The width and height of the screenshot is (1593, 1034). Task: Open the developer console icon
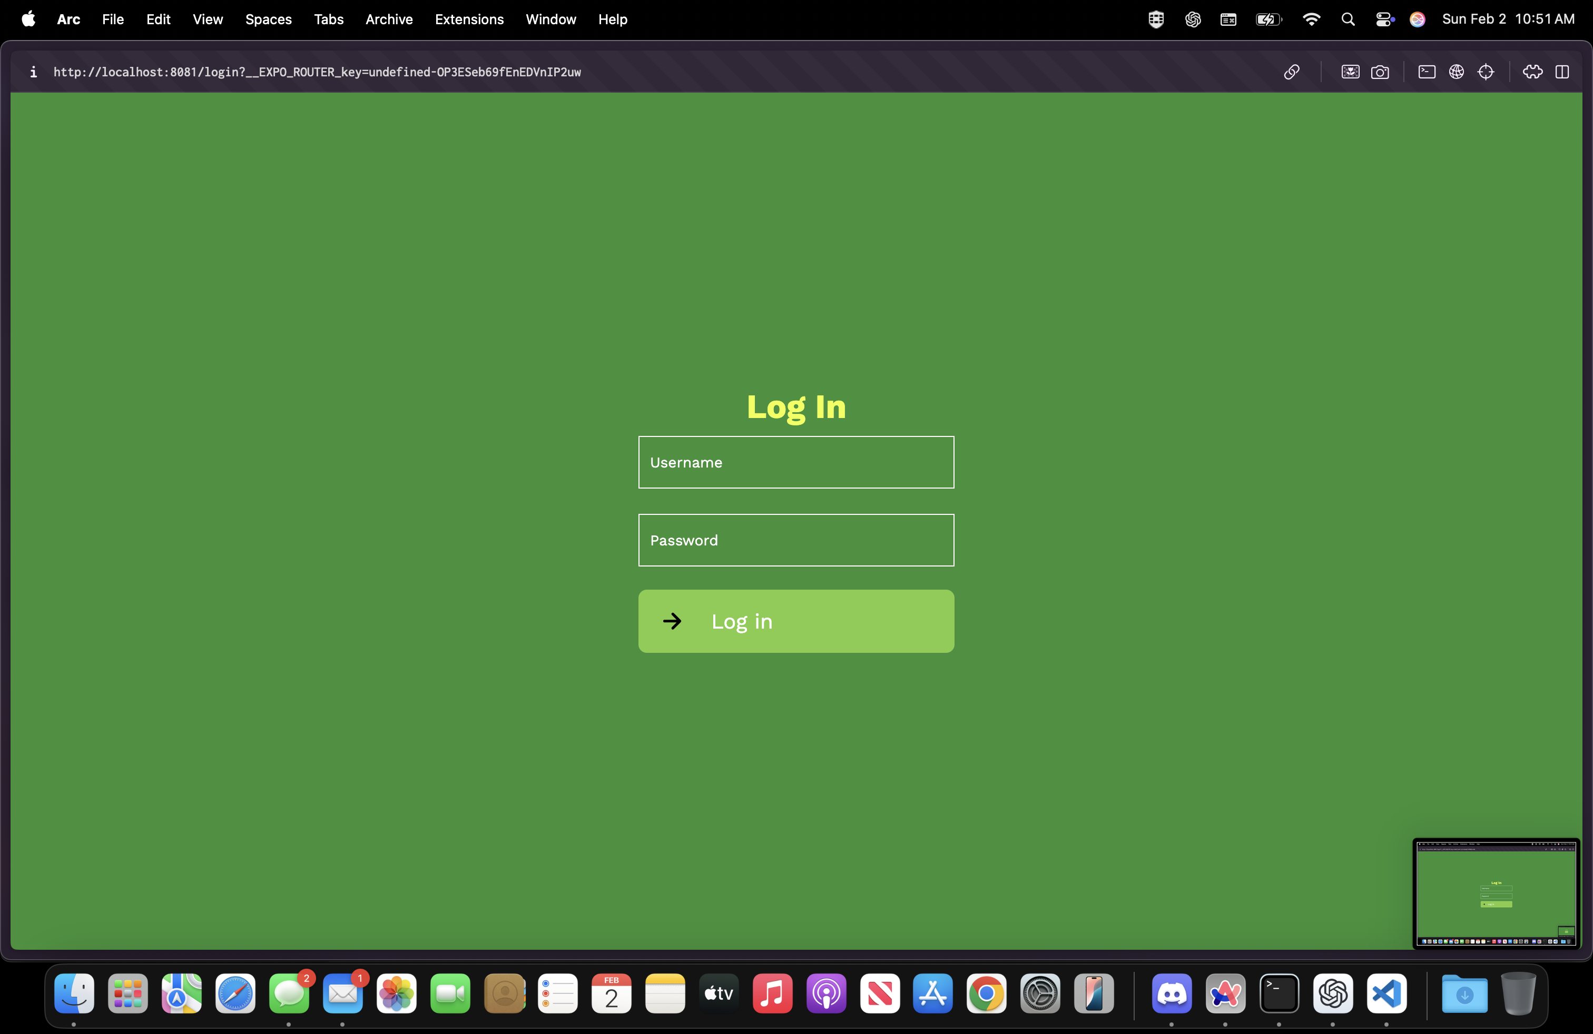[x=1427, y=72]
